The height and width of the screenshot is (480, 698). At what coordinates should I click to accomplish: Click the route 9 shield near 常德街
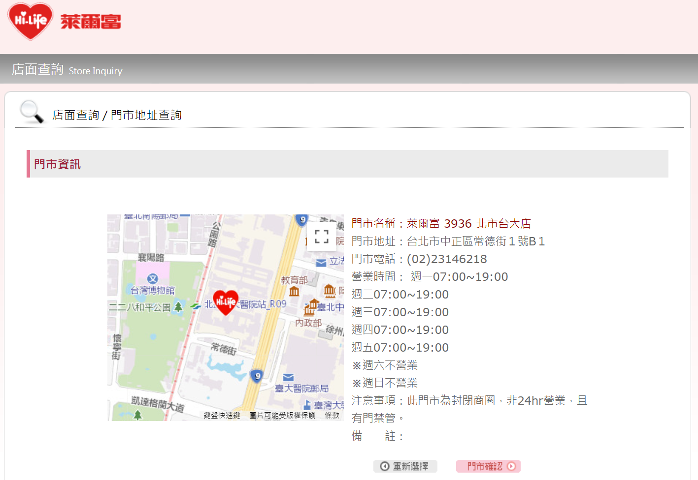257,377
